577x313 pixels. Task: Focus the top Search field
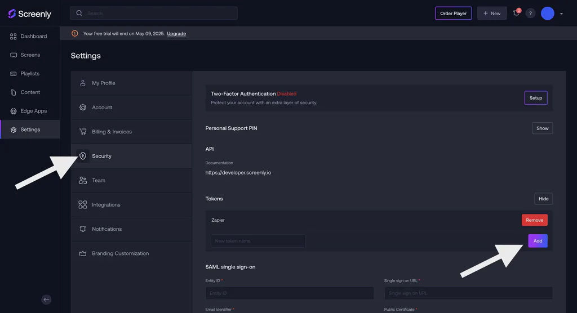click(154, 14)
